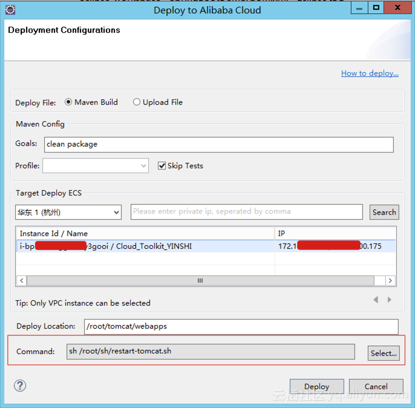Maximize the Deploy to Alibaba Cloud dialog
The height and width of the screenshot is (408, 415).
tap(376, 8)
